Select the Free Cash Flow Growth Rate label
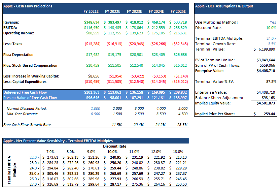Screen dimensions: 280x190 [x=28, y=125]
